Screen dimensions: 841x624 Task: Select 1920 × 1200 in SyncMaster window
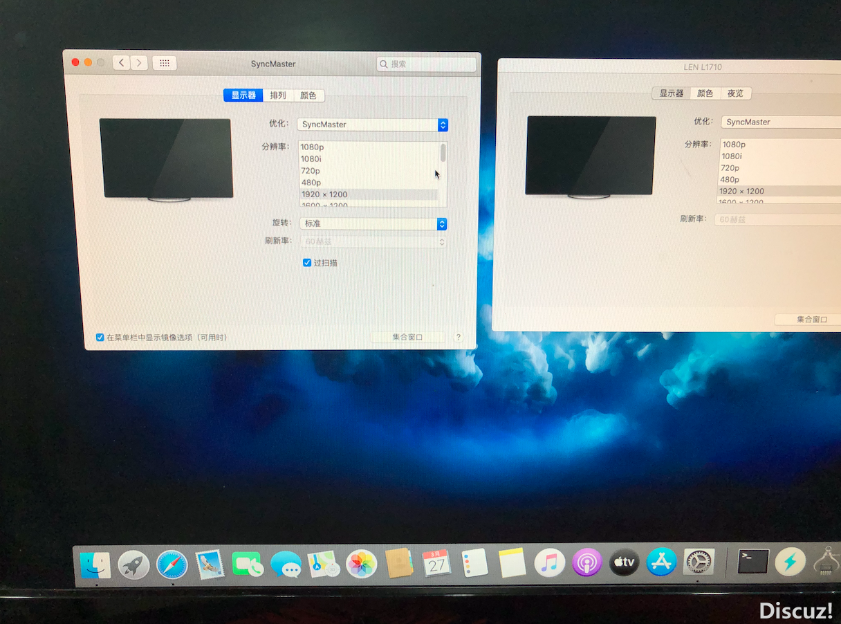[369, 194]
